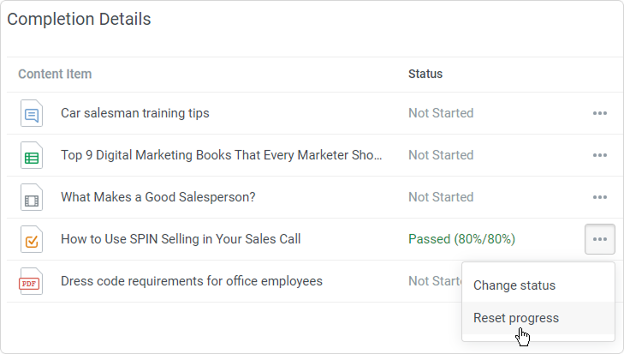This screenshot has width=624, height=354.
Task: Open Car salesman training tips item
Action: click(135, 113)
